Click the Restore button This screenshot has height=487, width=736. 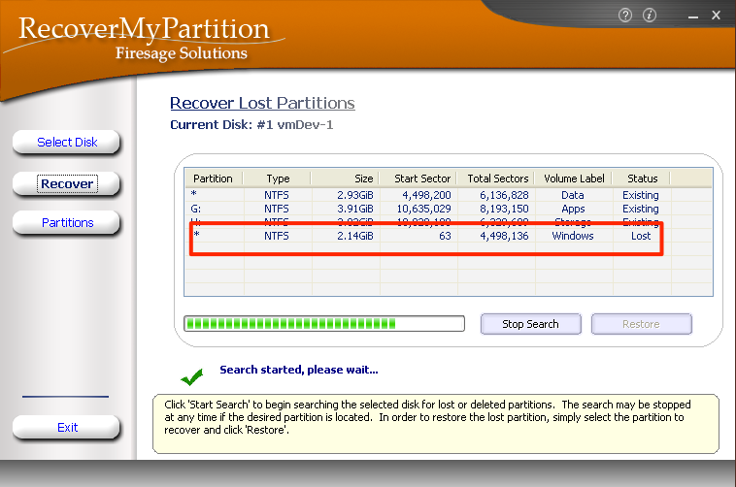click(641, 324)
